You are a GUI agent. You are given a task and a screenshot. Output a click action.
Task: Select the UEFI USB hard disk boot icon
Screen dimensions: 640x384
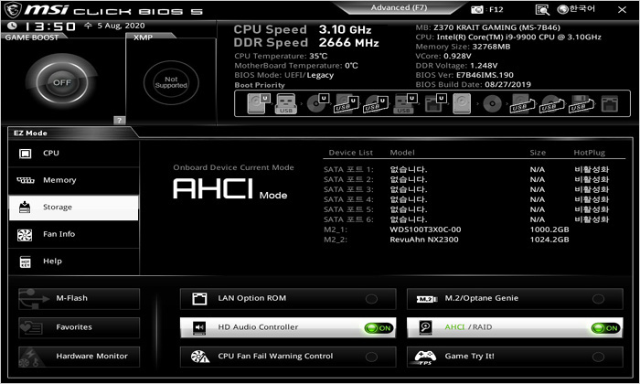click(347, 103)
